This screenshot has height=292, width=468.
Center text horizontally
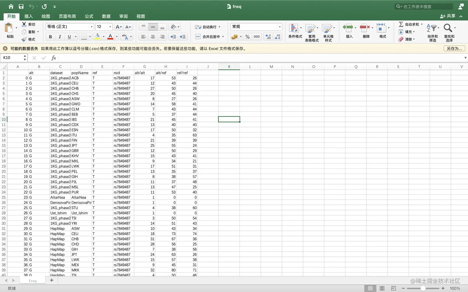tap(153, 37)
